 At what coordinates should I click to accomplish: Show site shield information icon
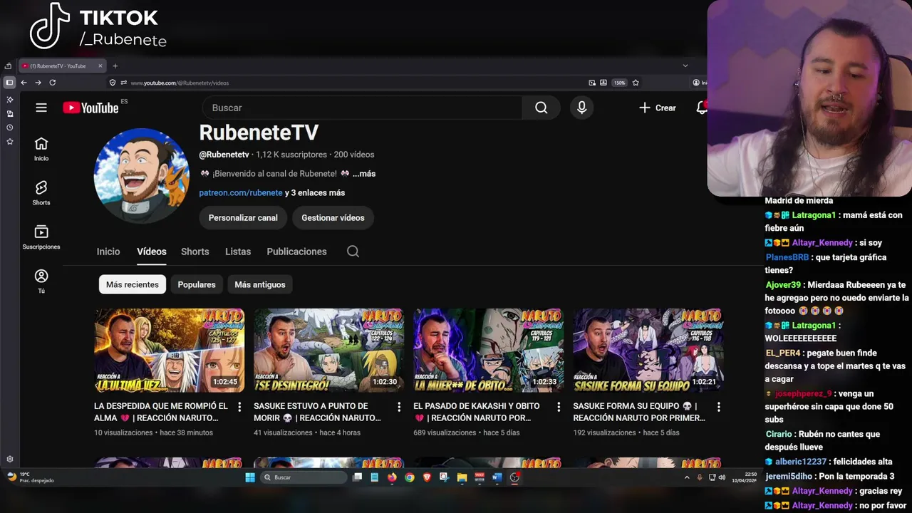[112, 83]
